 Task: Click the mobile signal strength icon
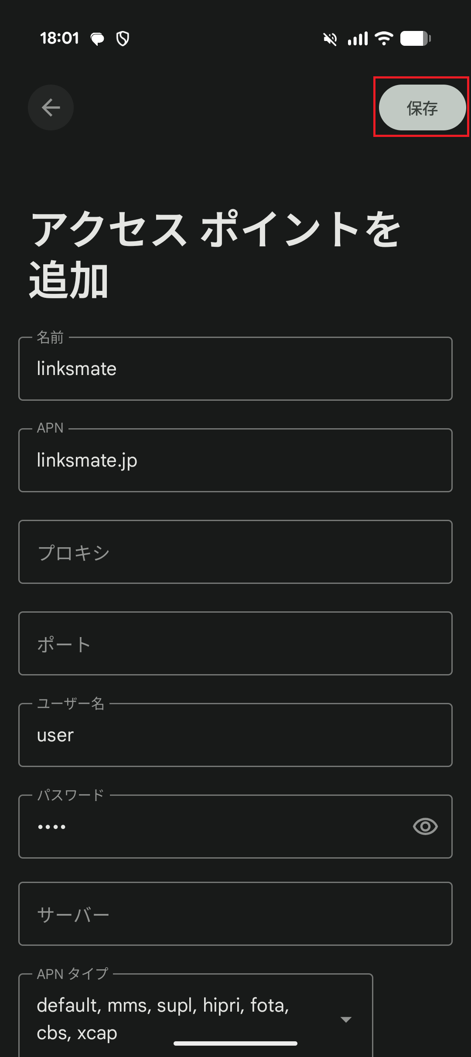357,38
